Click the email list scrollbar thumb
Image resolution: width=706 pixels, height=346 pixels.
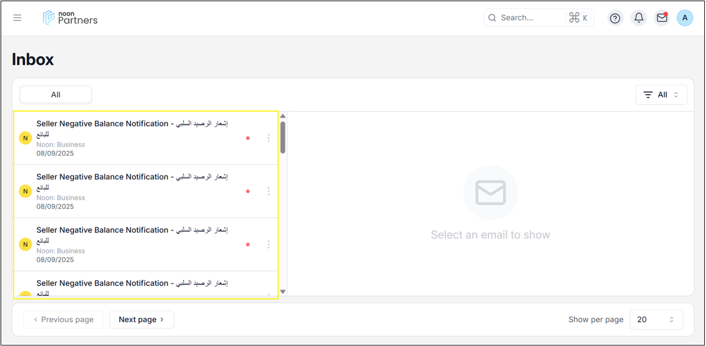point(283,138)
